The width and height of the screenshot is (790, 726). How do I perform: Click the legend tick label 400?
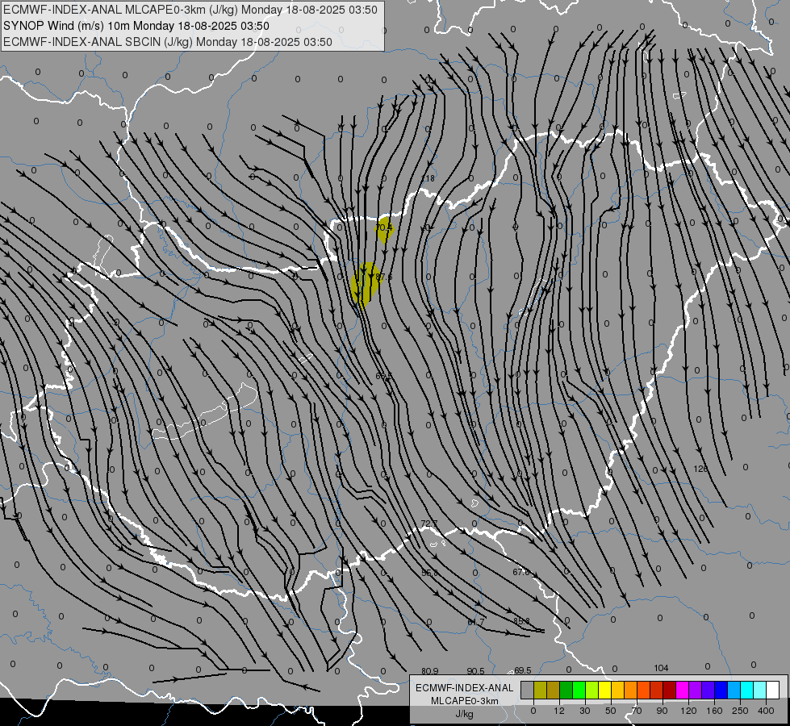pos(766,711)
